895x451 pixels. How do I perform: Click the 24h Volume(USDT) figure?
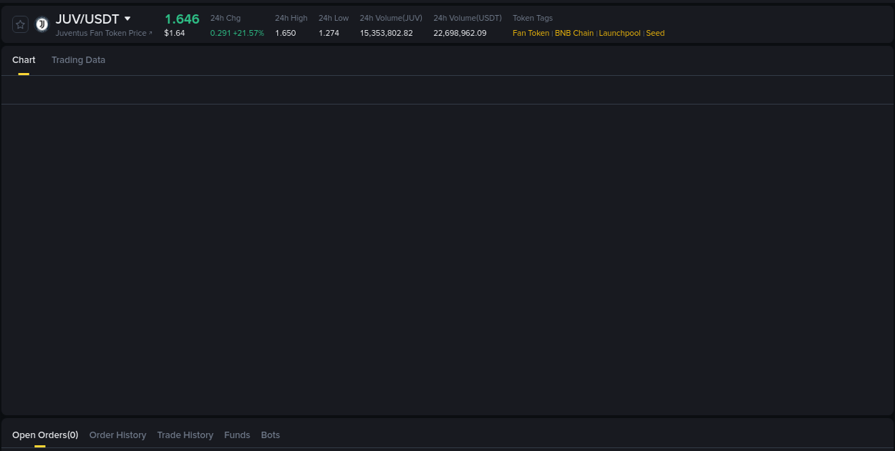pyautogui.click(x=459, y=33)
